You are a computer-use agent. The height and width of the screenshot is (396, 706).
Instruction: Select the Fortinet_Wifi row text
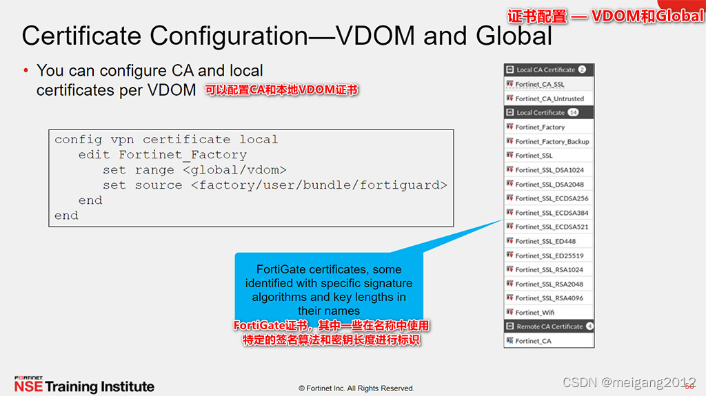(x=535, y=313)
